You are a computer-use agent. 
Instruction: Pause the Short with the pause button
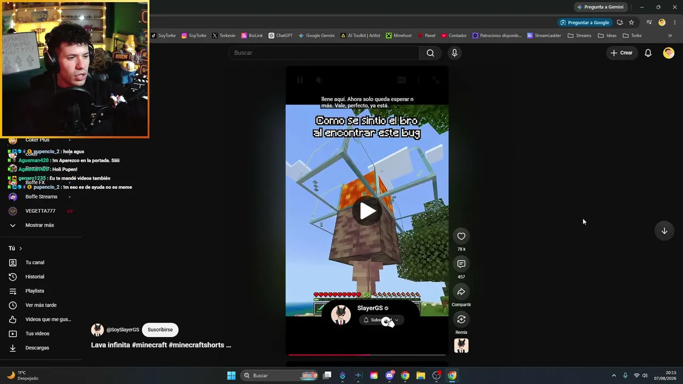tap(299, 80)
